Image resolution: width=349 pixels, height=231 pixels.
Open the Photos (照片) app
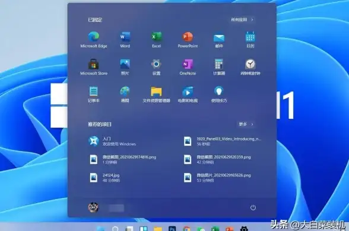tap(125, 67)
